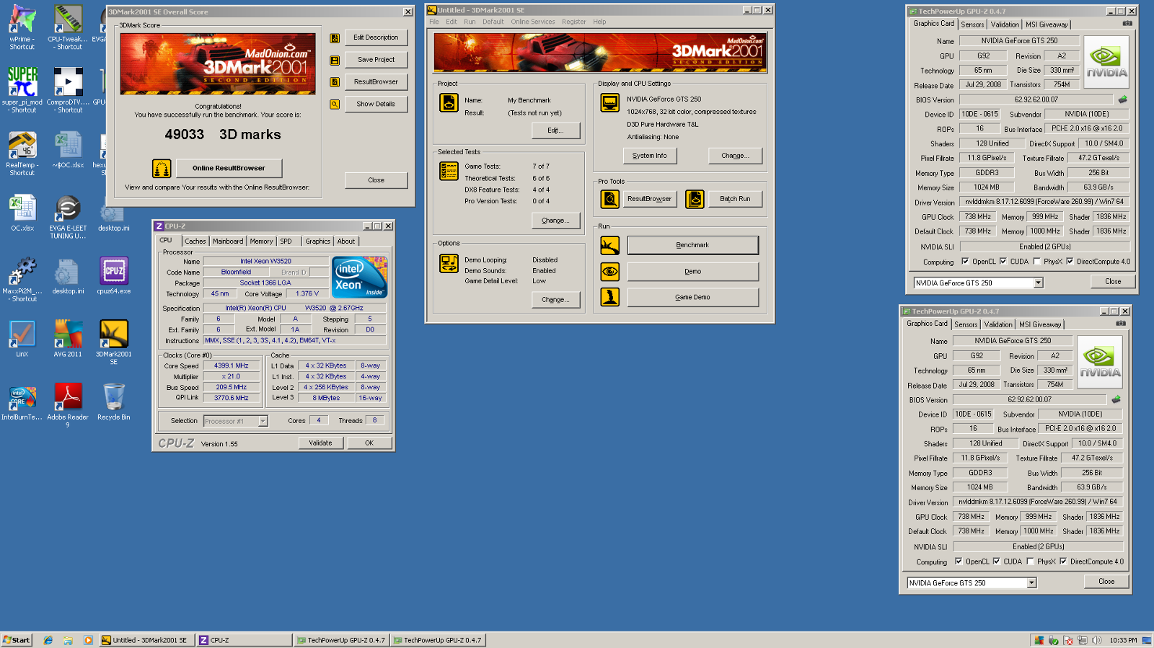The image size is (1154, 648).
Task: Click the camera screenshot icon in upper GPU-Z
Action: (1127, 24)
